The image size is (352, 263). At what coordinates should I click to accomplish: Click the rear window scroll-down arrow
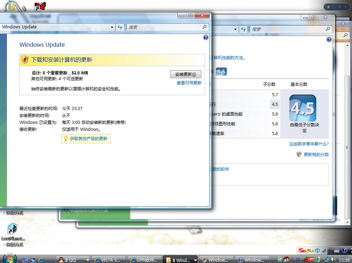pyautogui.click(x=347, y=222)
